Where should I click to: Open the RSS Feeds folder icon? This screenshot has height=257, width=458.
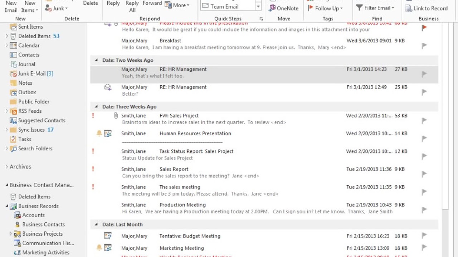[x=13, y=111]
